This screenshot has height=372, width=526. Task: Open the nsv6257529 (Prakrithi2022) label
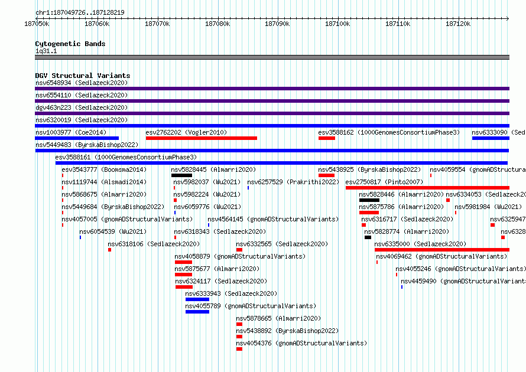point(293,182)
